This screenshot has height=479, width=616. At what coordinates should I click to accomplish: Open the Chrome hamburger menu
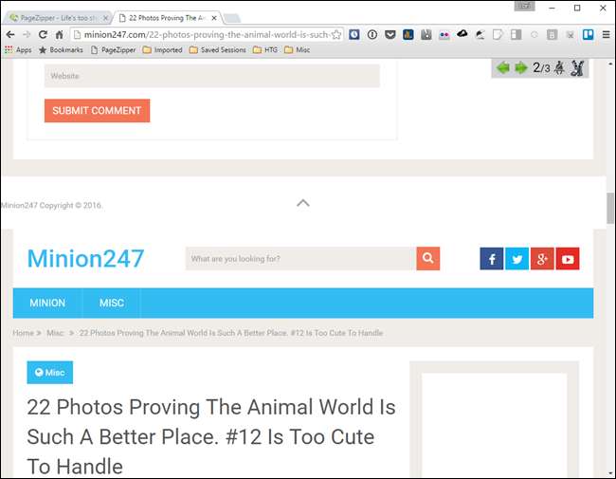(607, 34)
